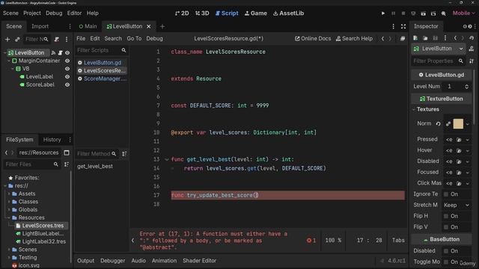The width and height of the screenshot is (479, 269).
Task: Open the error count indicator icon
Action: (x=311, y=241)
